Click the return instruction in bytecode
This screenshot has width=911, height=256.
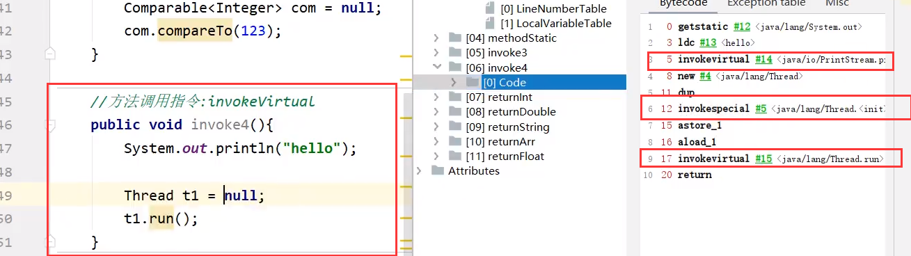click(695, 175)
